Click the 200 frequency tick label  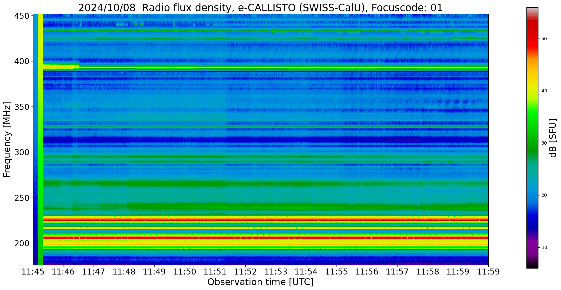click(21, 243)
